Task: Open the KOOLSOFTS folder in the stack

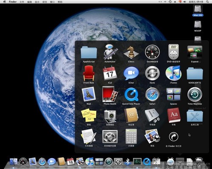Action: point(195,74)
